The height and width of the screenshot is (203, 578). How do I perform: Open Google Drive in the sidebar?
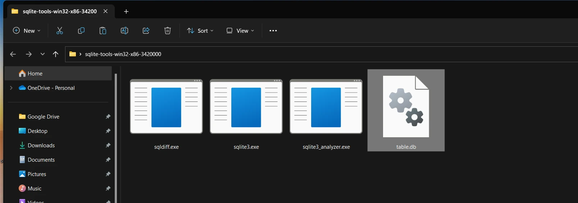click(x=43, y=116)
